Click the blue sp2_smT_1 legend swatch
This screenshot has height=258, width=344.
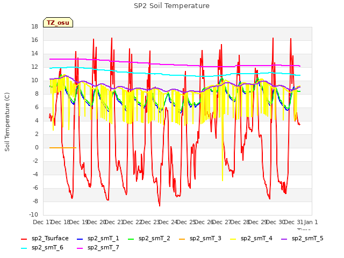pos(80,239)
